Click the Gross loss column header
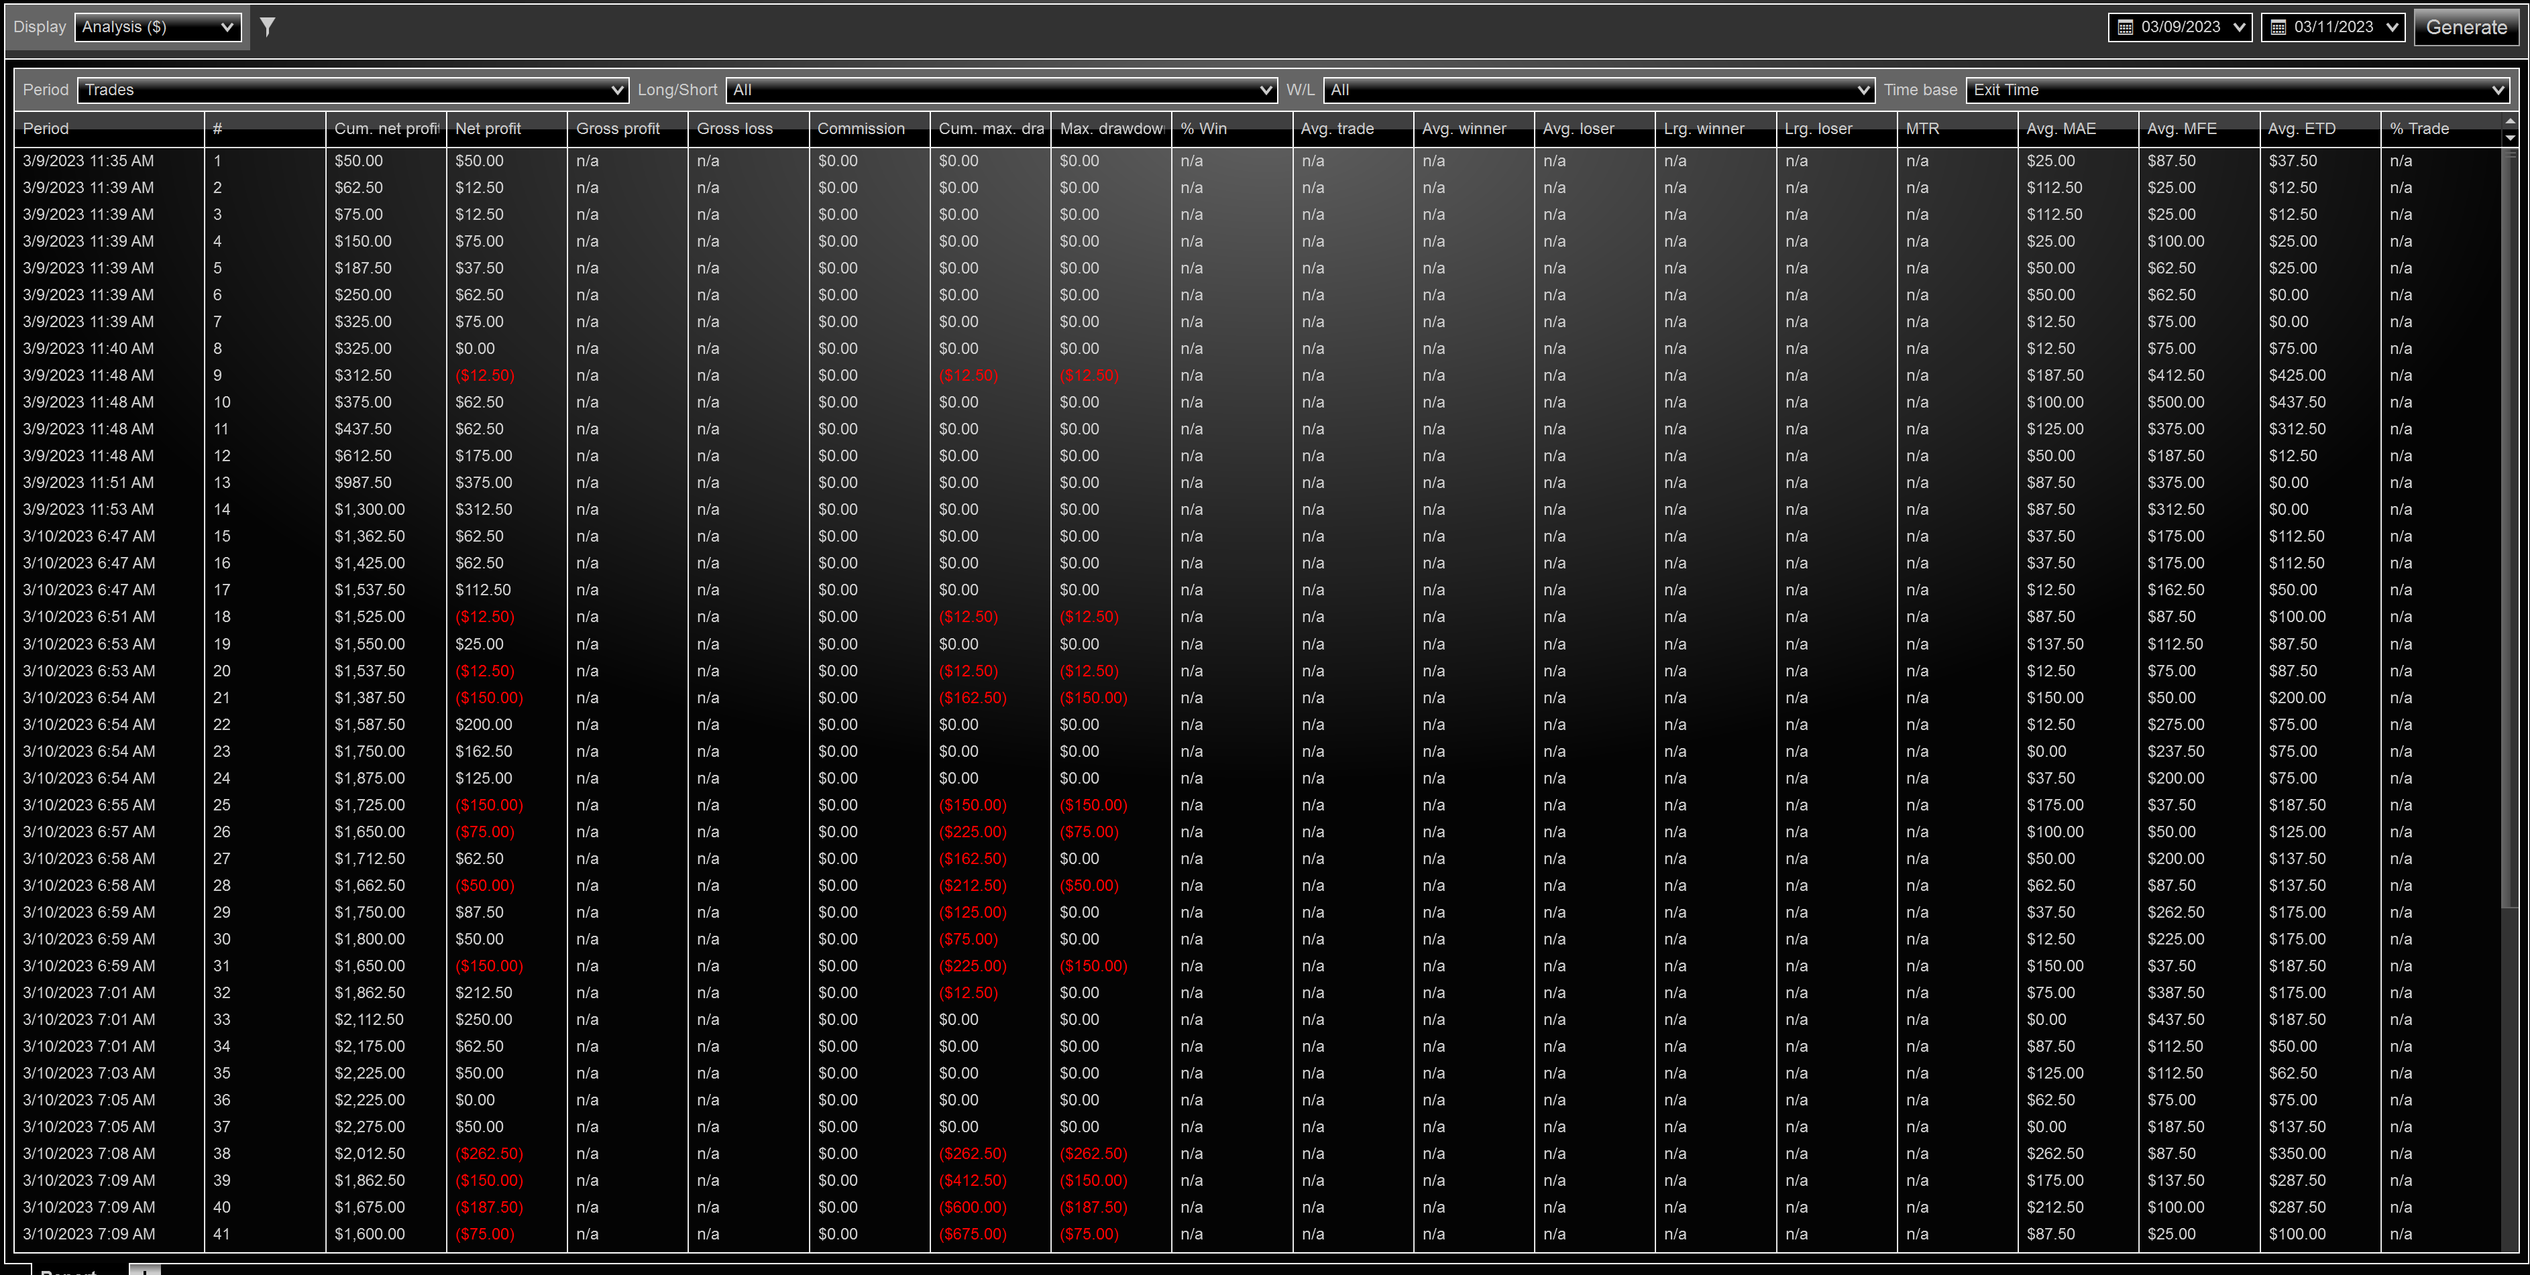 pyautogui.click(x=749, y=129)
